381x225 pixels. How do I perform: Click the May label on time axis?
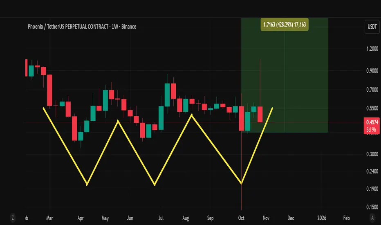pyautogui.click(x=105, y=218)
